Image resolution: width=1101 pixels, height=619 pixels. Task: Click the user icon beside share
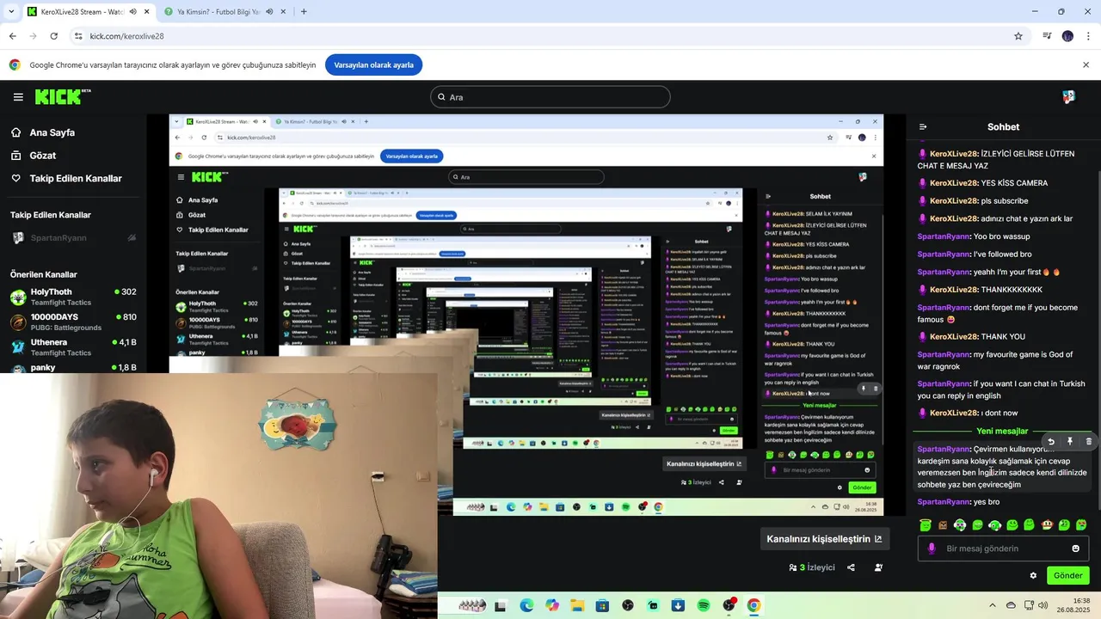tap(878, 567)
